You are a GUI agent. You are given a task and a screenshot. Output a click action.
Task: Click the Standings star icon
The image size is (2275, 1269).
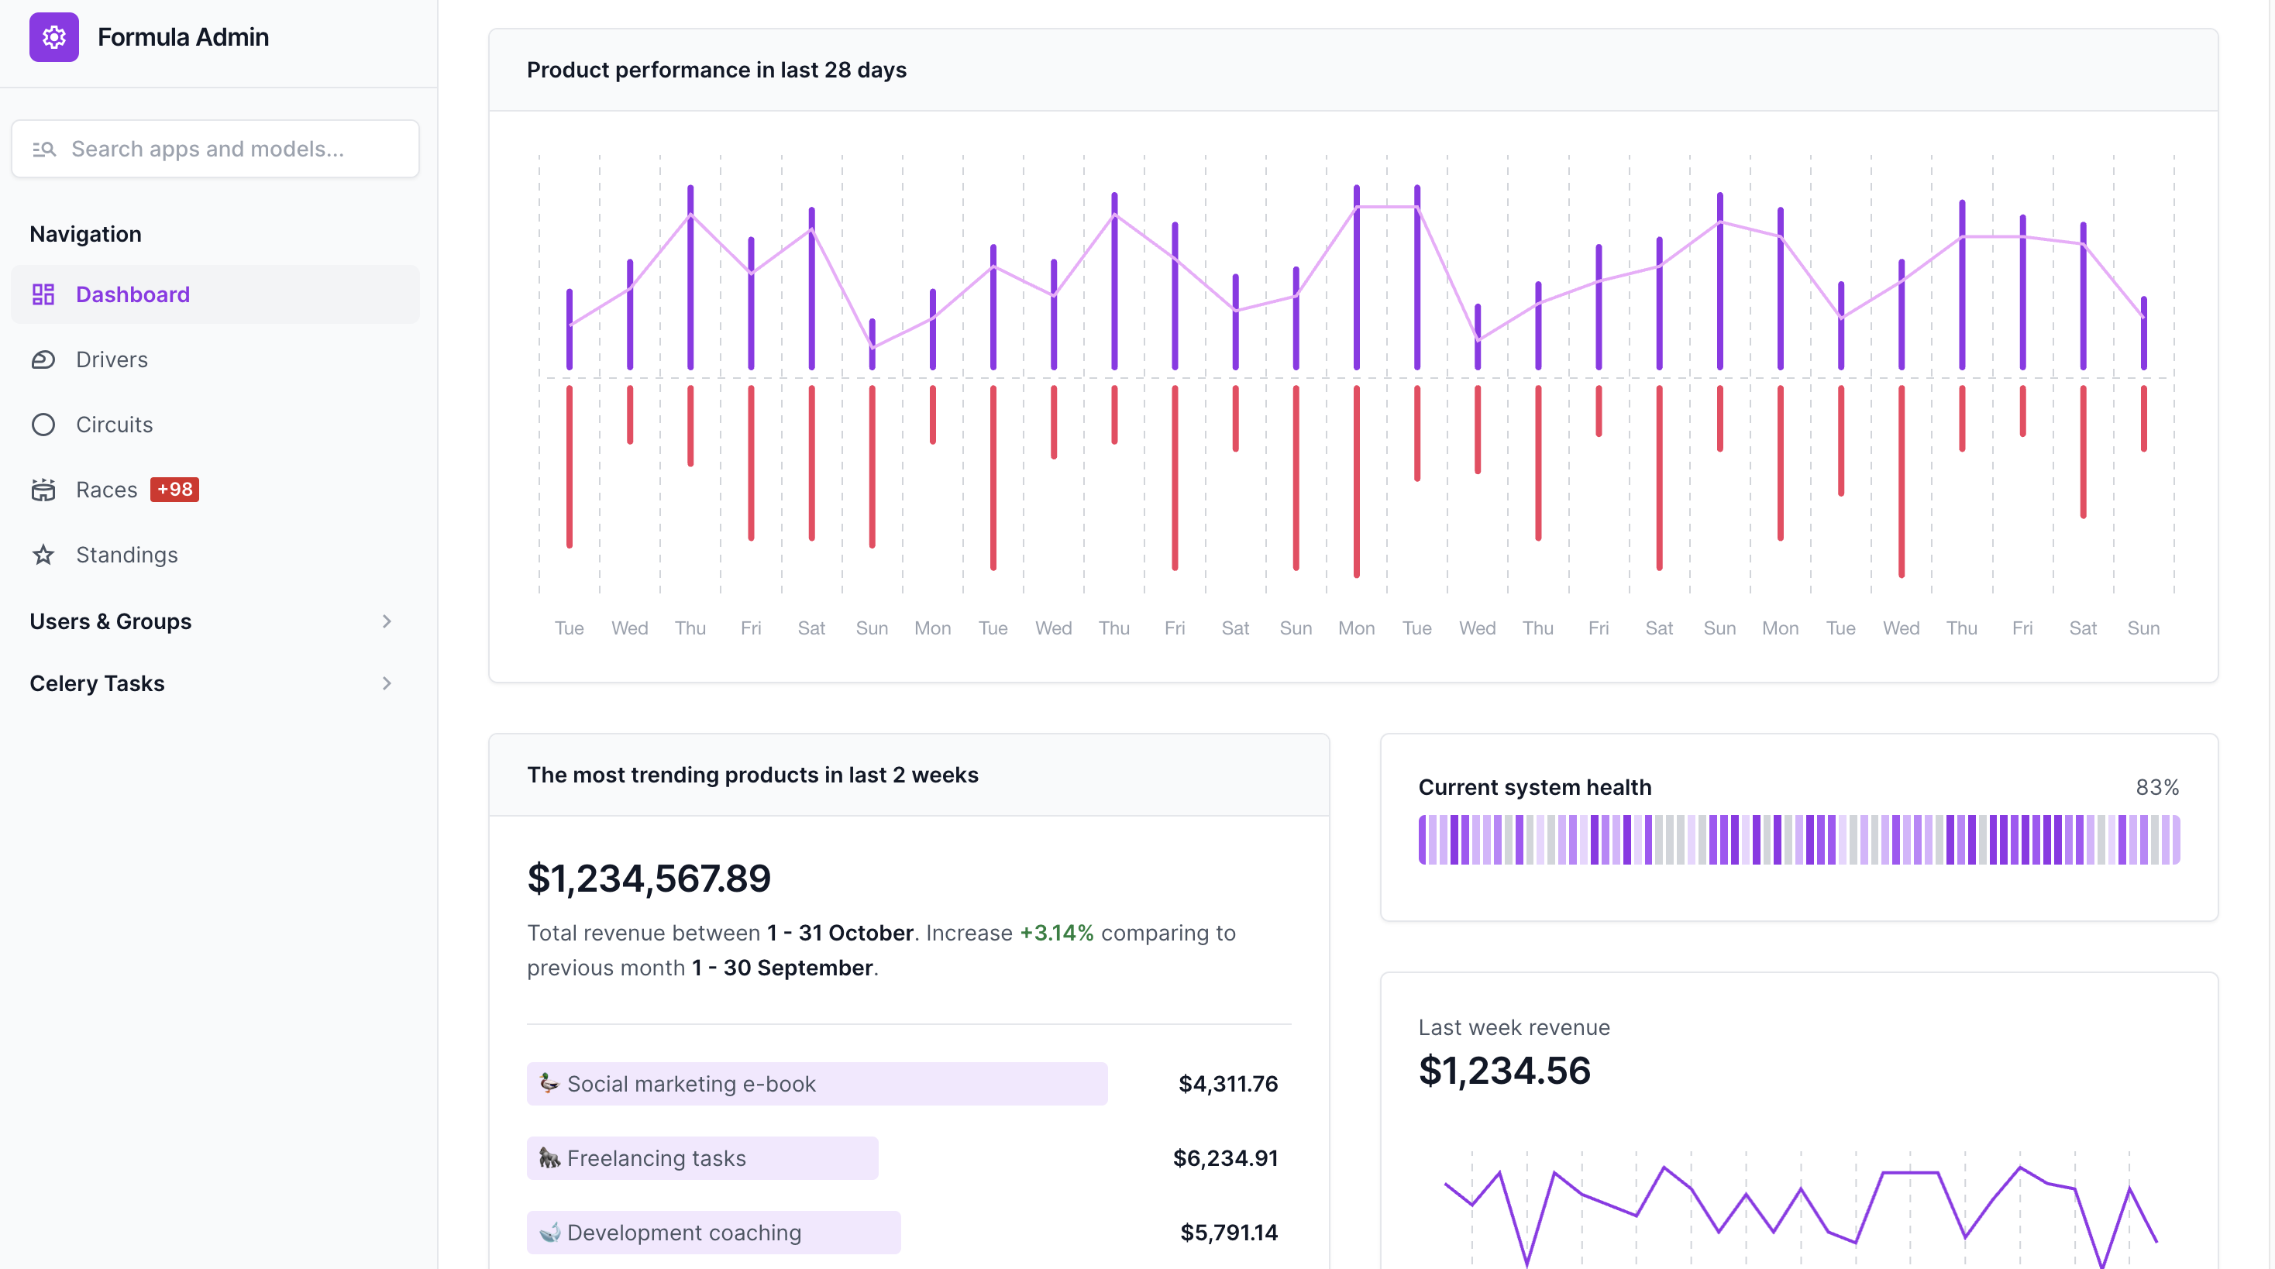click(43, 555)
